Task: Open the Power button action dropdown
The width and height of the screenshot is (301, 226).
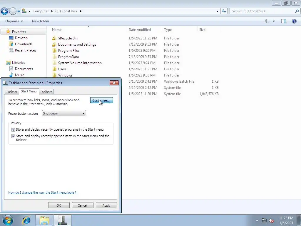Action: coord(64,113)
